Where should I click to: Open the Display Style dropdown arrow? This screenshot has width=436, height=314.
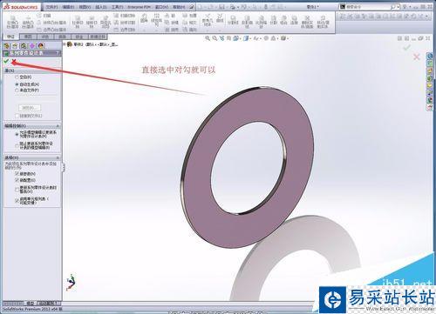coord(250,38)
